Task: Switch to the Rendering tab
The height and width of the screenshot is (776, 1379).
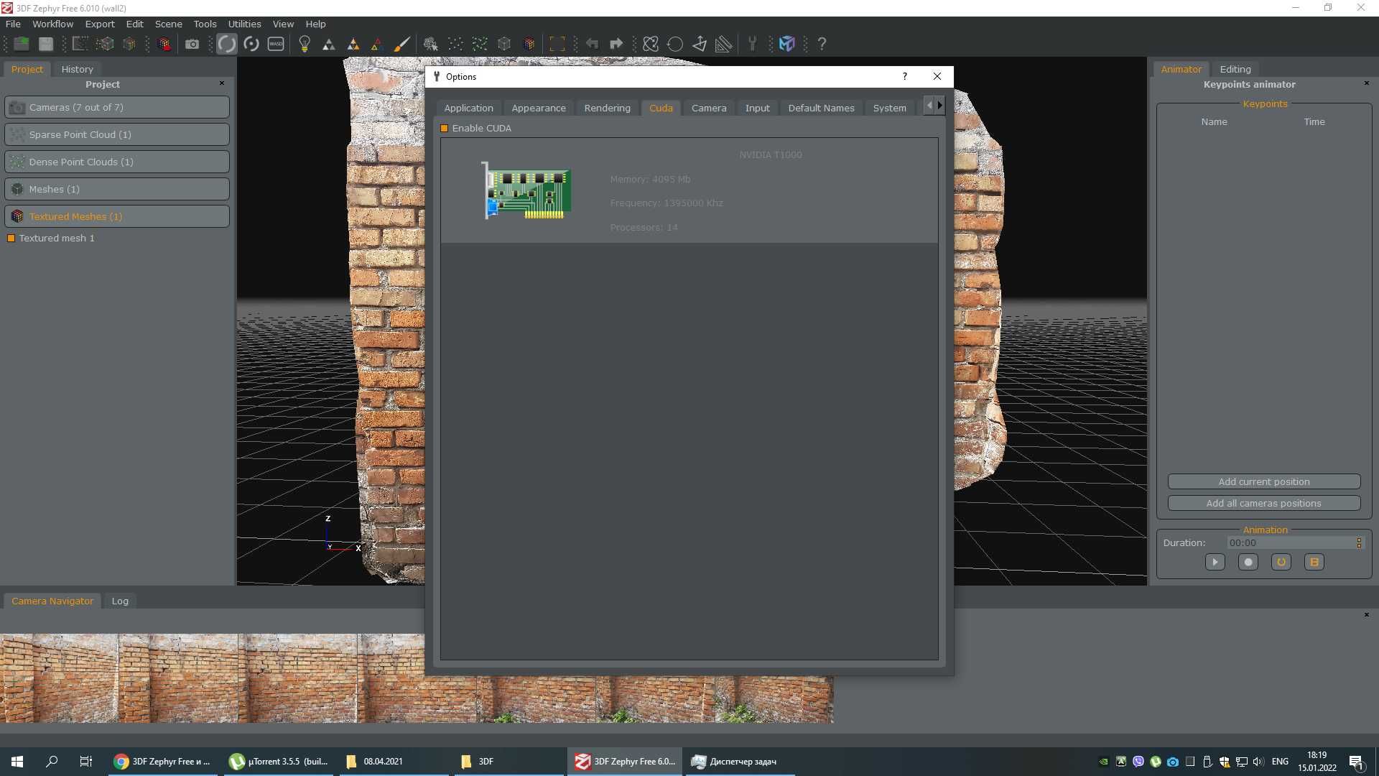Action: click(607, 106)
